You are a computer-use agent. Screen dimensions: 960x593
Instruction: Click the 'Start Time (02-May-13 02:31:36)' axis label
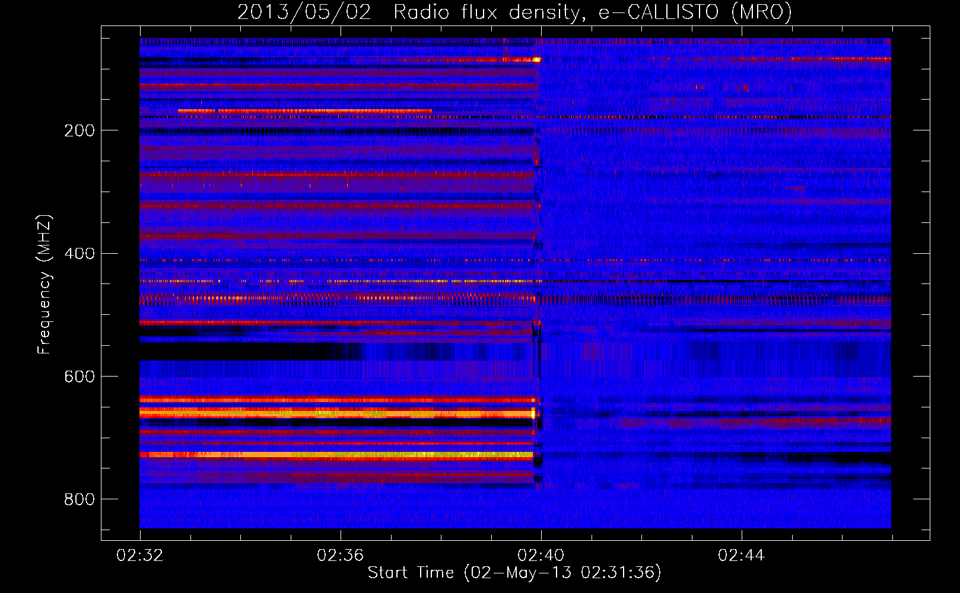click(x=514, y=572)
